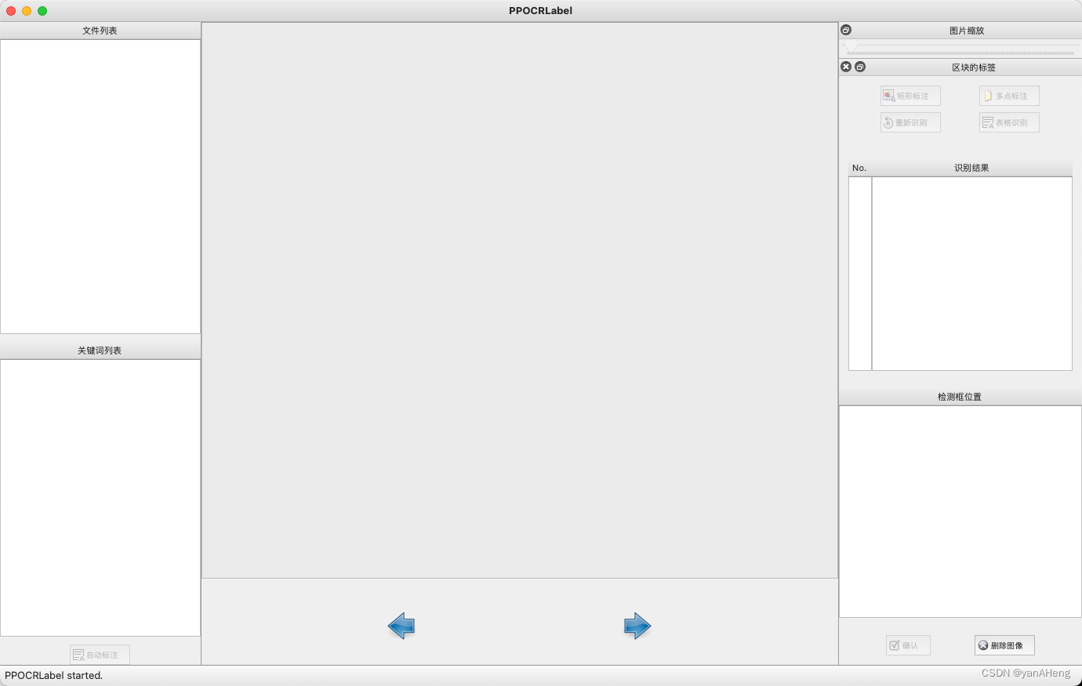
Task: Click the 重新识别 re-recognition button
Action: [910, 122]
